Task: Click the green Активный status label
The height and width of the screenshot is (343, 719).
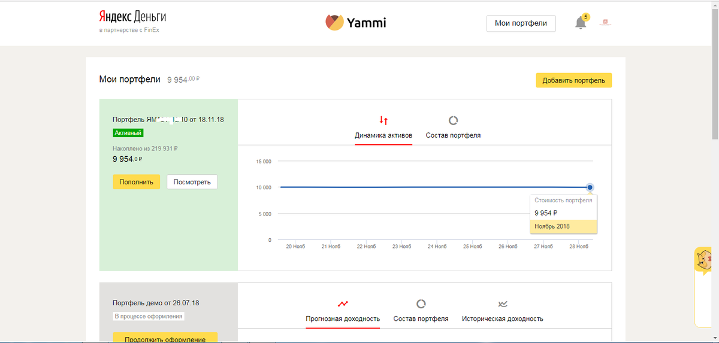Action: 128,133
